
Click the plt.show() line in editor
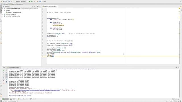pyautogui.click(x=51, y=56)
